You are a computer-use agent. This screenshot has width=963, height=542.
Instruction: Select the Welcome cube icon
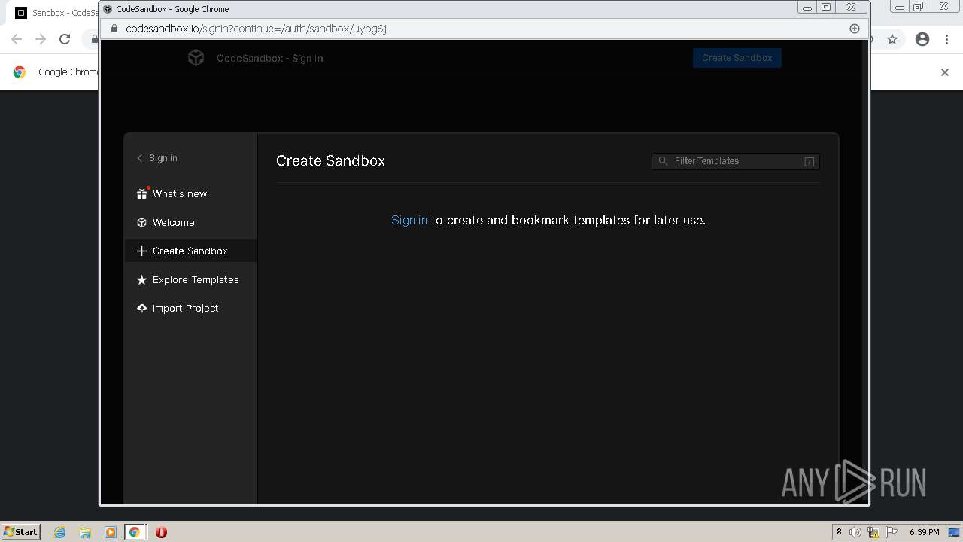click(x=141, y=222)
